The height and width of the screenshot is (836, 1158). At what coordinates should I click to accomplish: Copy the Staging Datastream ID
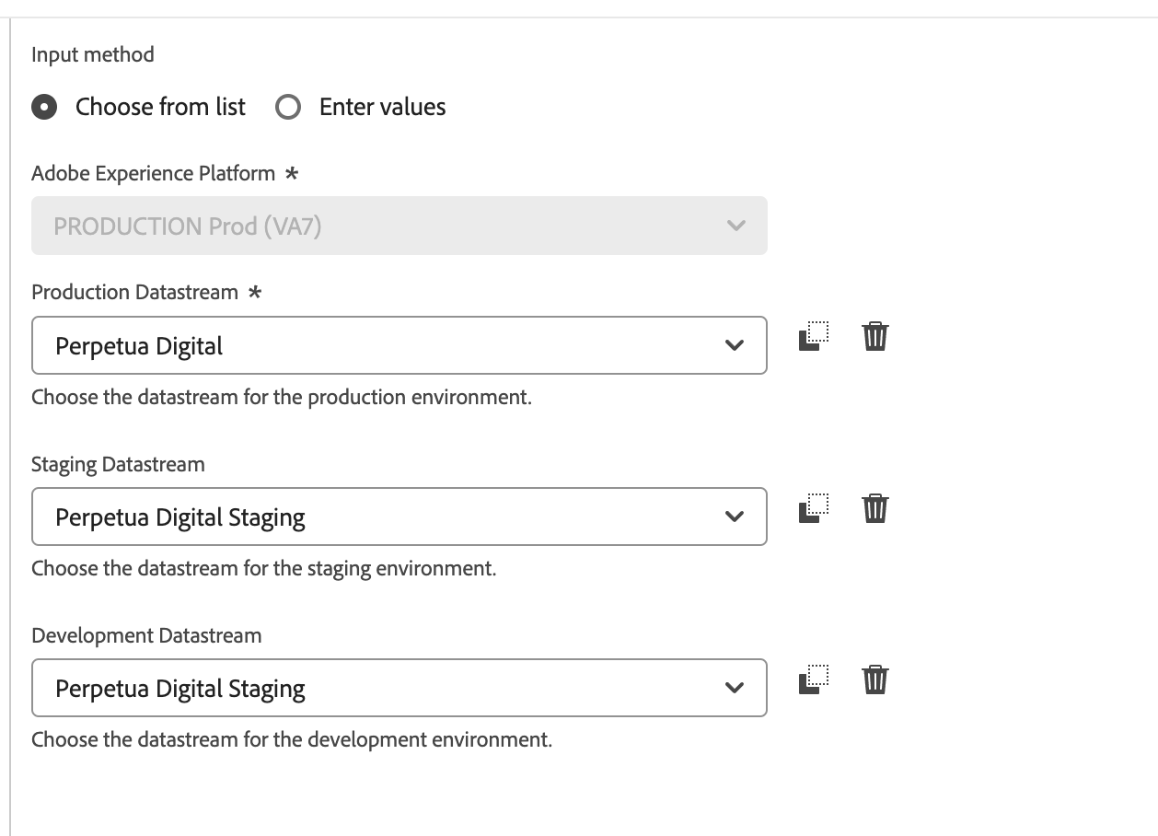point(813,507)
